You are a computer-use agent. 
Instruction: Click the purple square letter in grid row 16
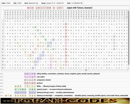click(33, 68)
